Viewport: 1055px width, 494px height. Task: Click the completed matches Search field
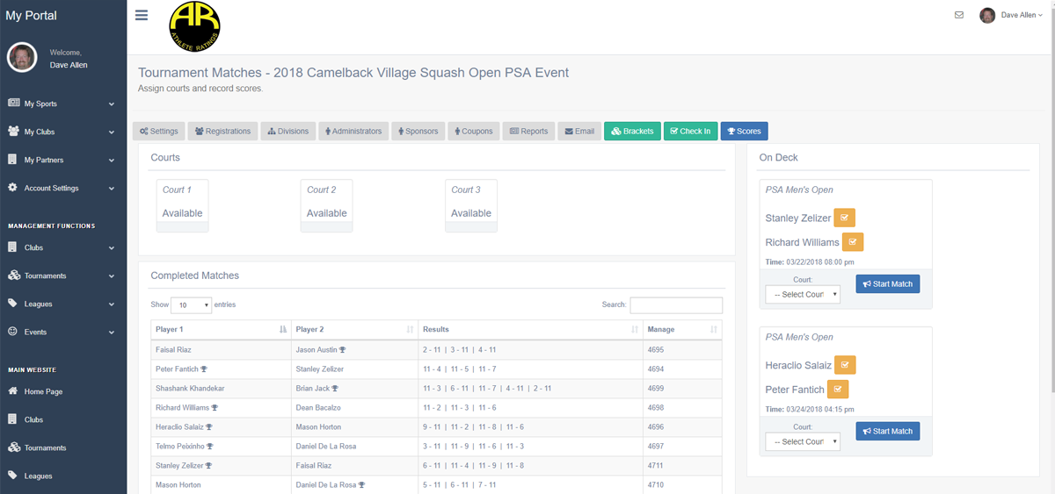coord(676,305)
